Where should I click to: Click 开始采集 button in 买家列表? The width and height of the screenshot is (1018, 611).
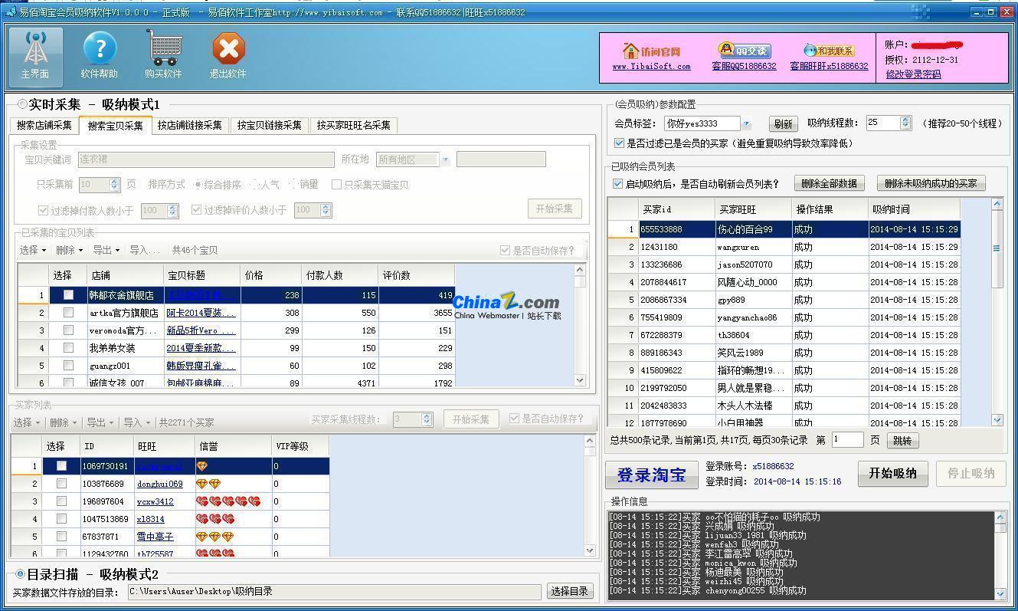point(471,419)
